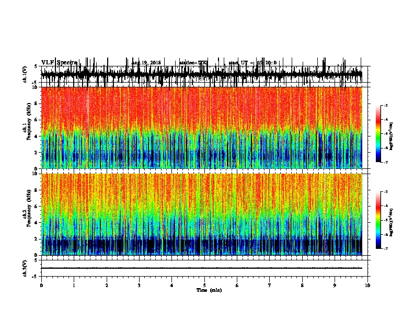Click the '6' kHz tick on ch.1 spectrogram
The height and width of the screenshot is (320, 414).
[x=36, y=120]
